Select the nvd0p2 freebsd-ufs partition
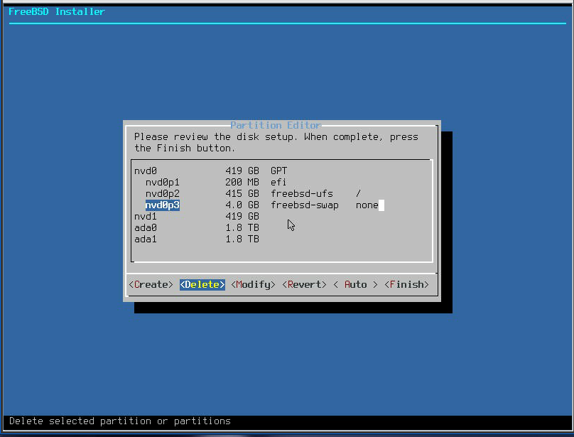 [282, 194]
